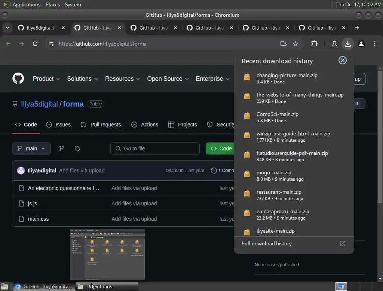This screenshot has height=291, width=383.
Task: Open CompSci-main.zip download entry
Action: click(x=294, y=117)
